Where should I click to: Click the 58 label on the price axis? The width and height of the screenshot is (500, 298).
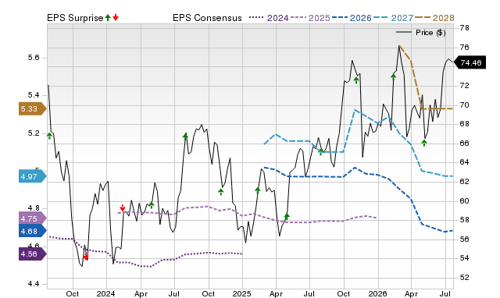pyautogui.click(x=465, y=220)
